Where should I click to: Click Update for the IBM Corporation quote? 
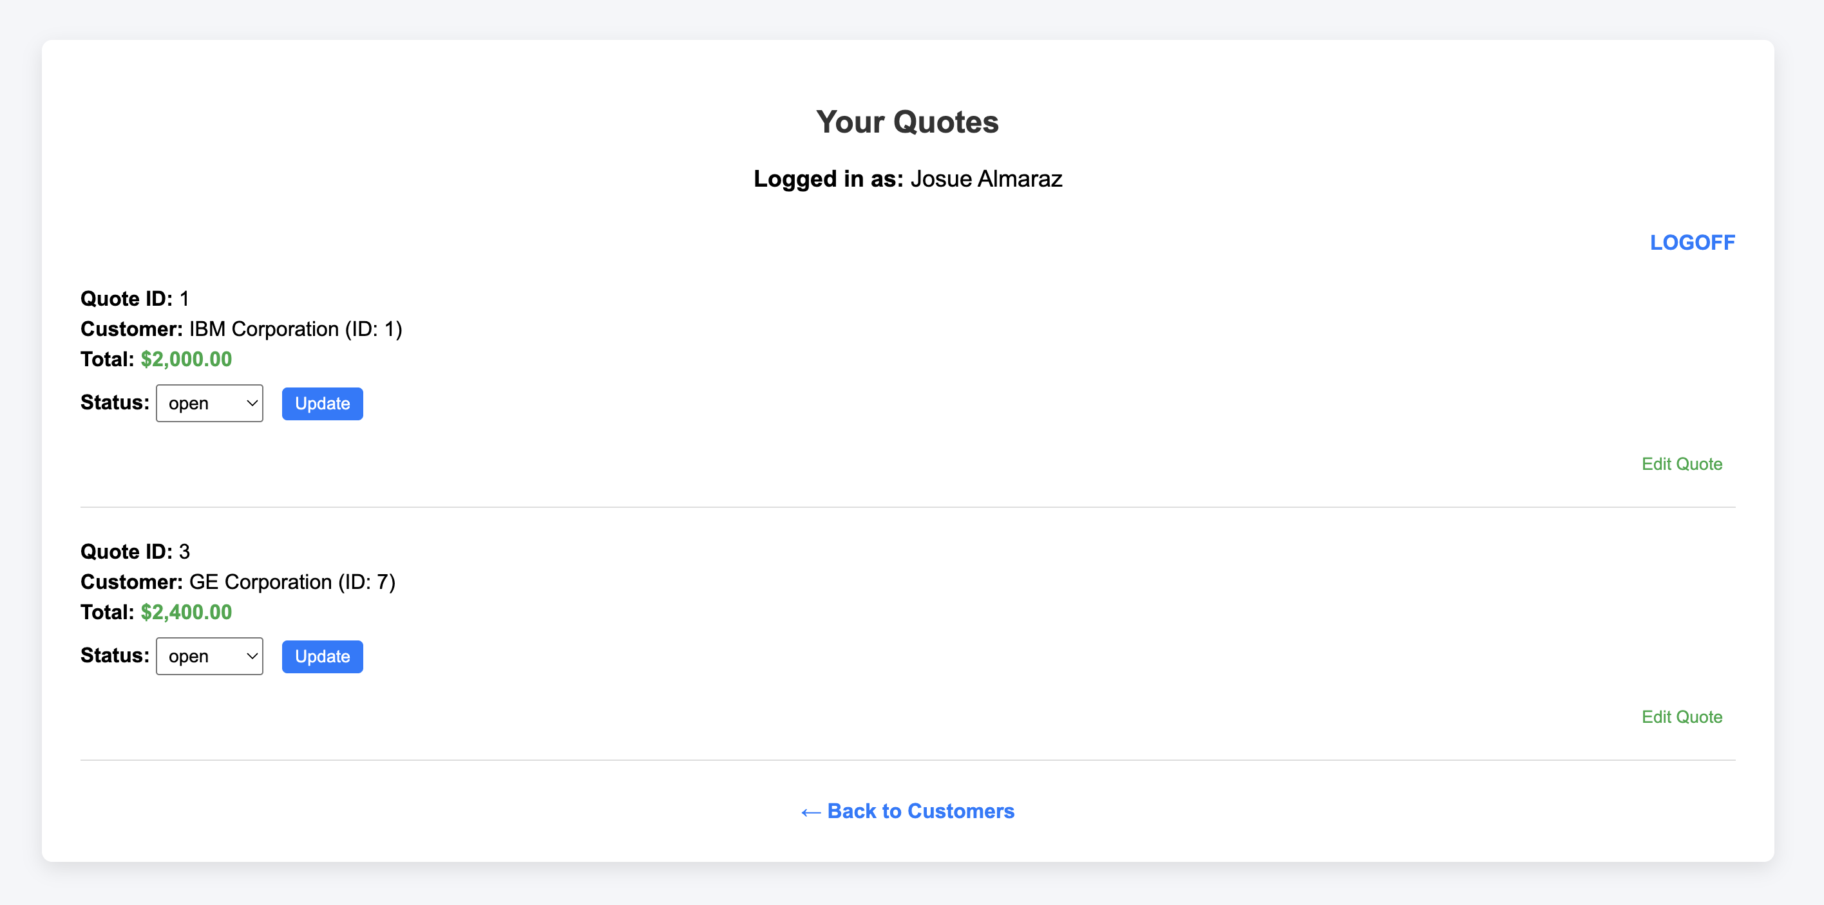coord(322,402)
